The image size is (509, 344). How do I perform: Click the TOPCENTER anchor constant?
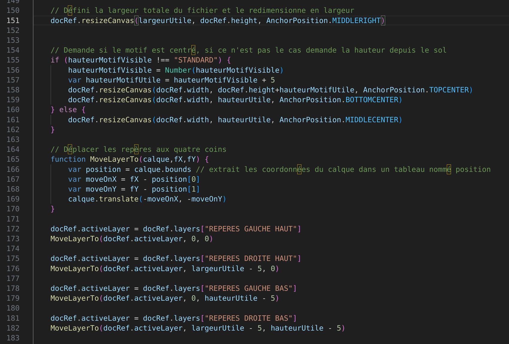(449, 90)
